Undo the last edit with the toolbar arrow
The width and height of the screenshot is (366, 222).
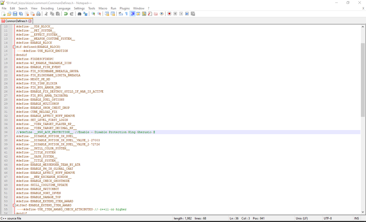click(66, 14)
